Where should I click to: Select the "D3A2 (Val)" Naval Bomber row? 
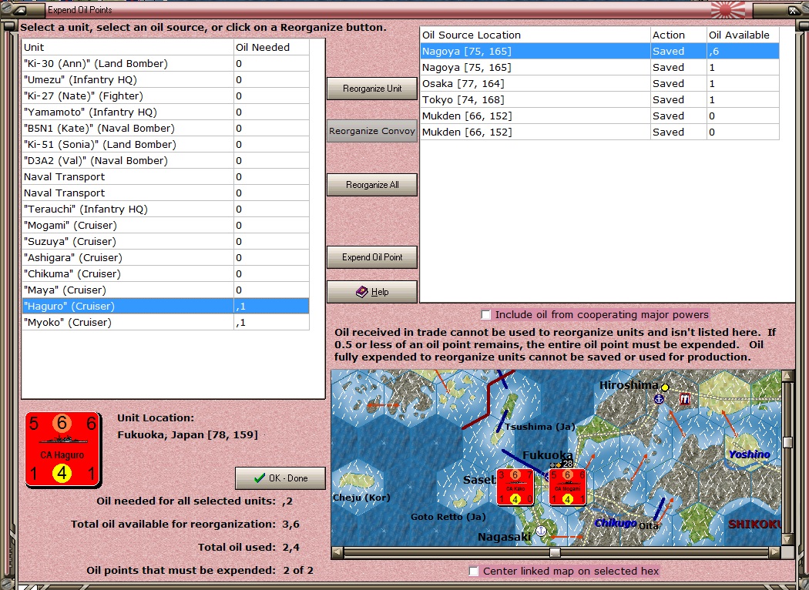point(166,160)
